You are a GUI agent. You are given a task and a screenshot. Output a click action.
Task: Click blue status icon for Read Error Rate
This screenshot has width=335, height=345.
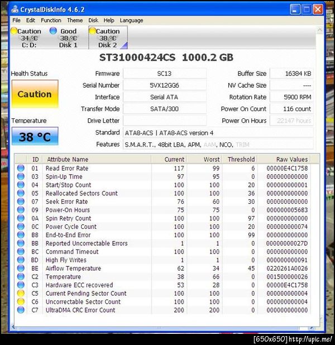tap(21, 168)
